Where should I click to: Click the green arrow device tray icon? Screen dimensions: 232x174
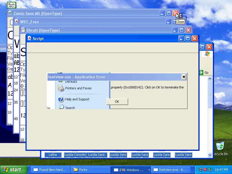(210, 170)
